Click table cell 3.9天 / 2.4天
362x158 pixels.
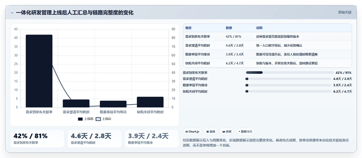coord(235,54)
